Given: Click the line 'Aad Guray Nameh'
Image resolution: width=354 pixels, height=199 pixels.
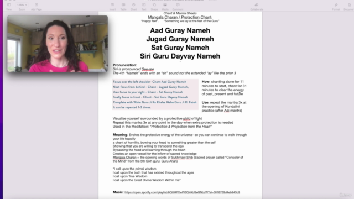Looking at the screenshot, I should (x=180, y=30).
